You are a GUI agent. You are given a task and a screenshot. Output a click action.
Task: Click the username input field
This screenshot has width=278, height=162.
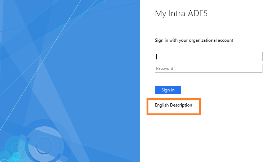click(x=209, y=57)
